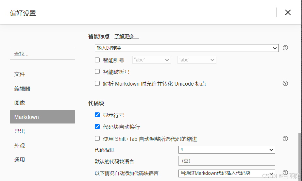Open help icon for Unicode 标点 option
302x181 pixels.
pyautogui.click(x=285, y=83)
